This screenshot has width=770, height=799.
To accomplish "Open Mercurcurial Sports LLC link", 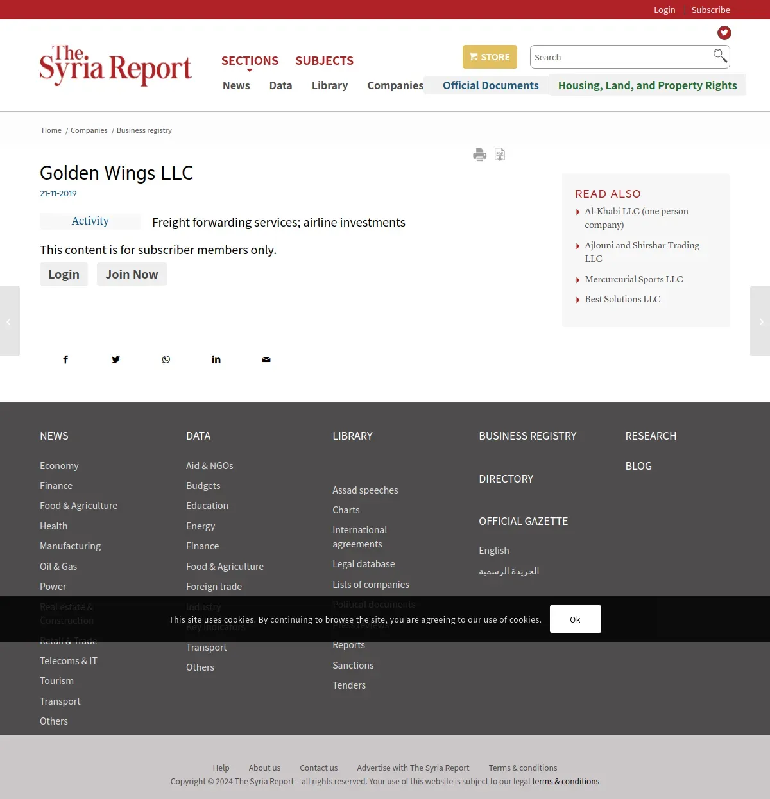I will 634,279.
